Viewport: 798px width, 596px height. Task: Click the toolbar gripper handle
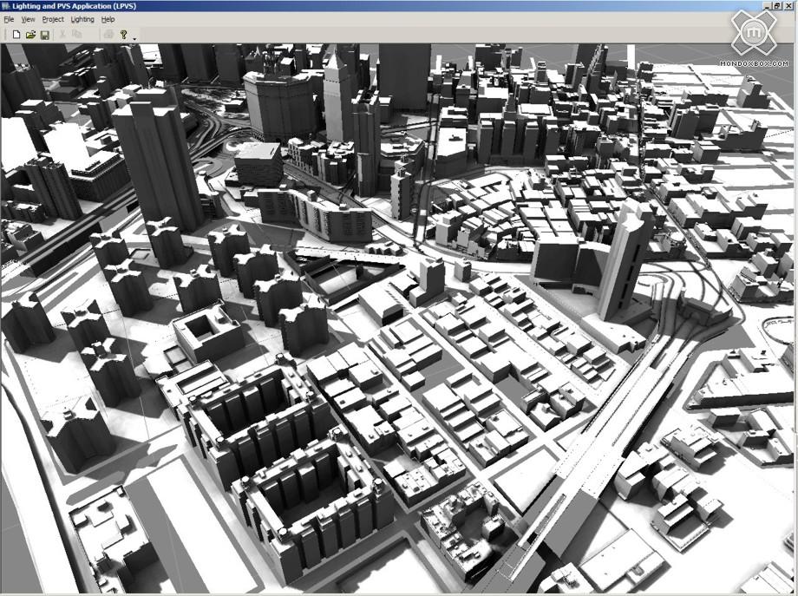(4, 35)
